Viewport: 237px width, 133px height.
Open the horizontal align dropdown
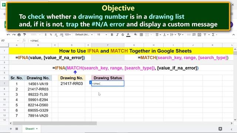point(158,35)
